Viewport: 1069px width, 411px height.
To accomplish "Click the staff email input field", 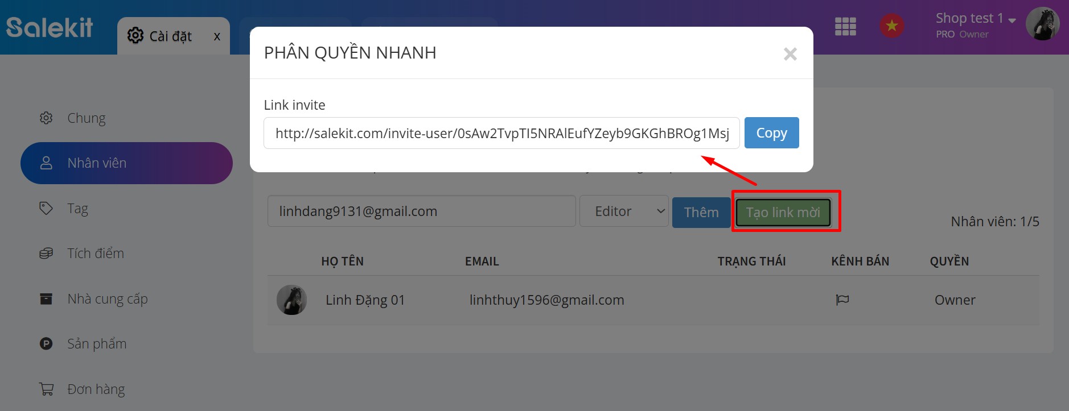I will click(421, 211).
